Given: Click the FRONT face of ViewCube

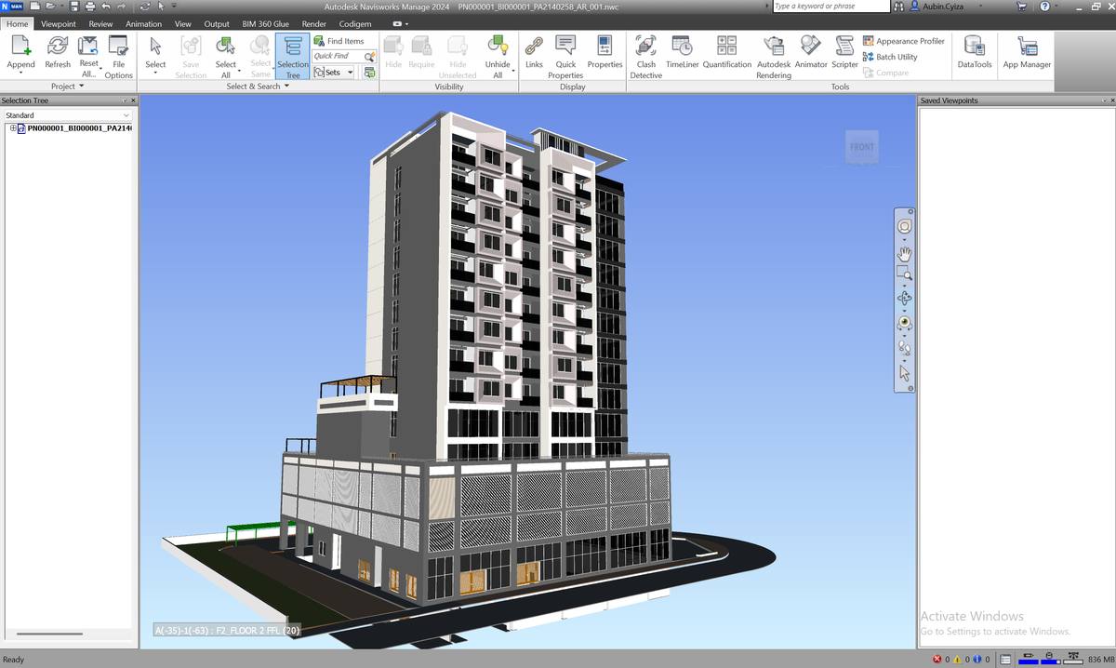Looking at the screenshot, I should pyautogui.click(x=862, y=147).
